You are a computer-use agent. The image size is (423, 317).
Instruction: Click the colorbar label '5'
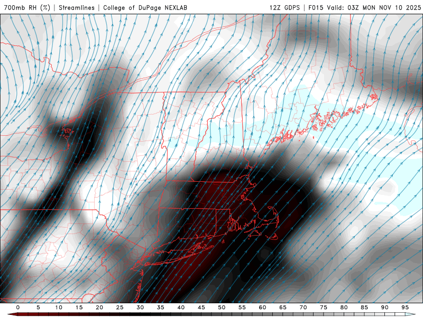38,307
